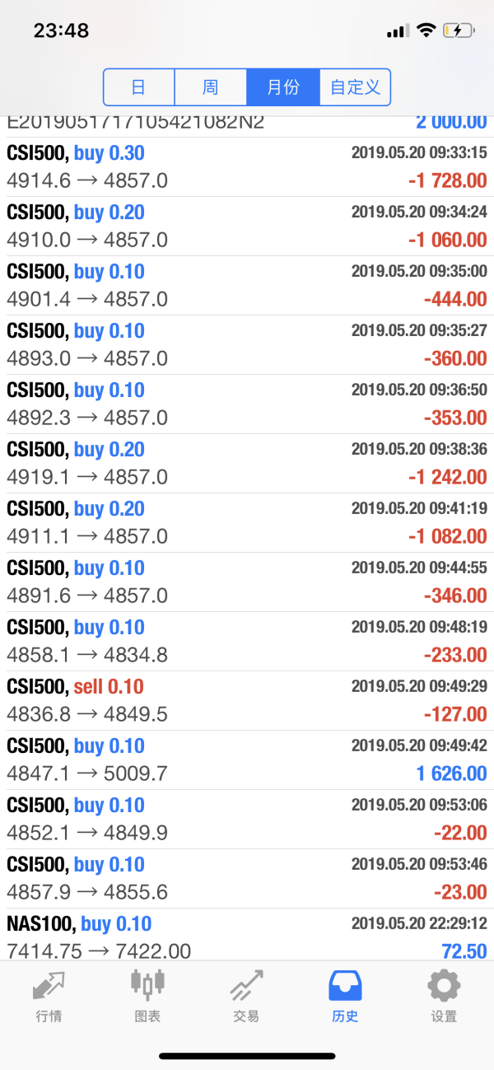Tap the clock showing 23:48
Image resolution: width=494 pixels, height=1070 pixels.
pyautogui.click(x=61, y=30)
